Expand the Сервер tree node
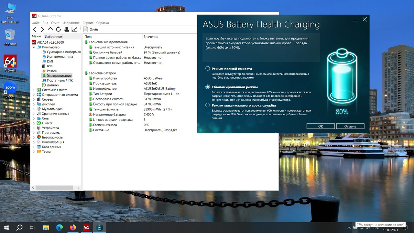Screen dimensions: 414x233 34,99
